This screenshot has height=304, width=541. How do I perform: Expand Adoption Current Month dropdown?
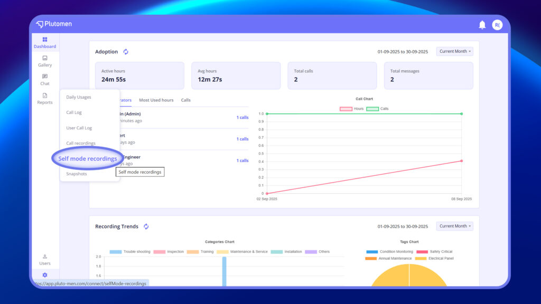455,51
